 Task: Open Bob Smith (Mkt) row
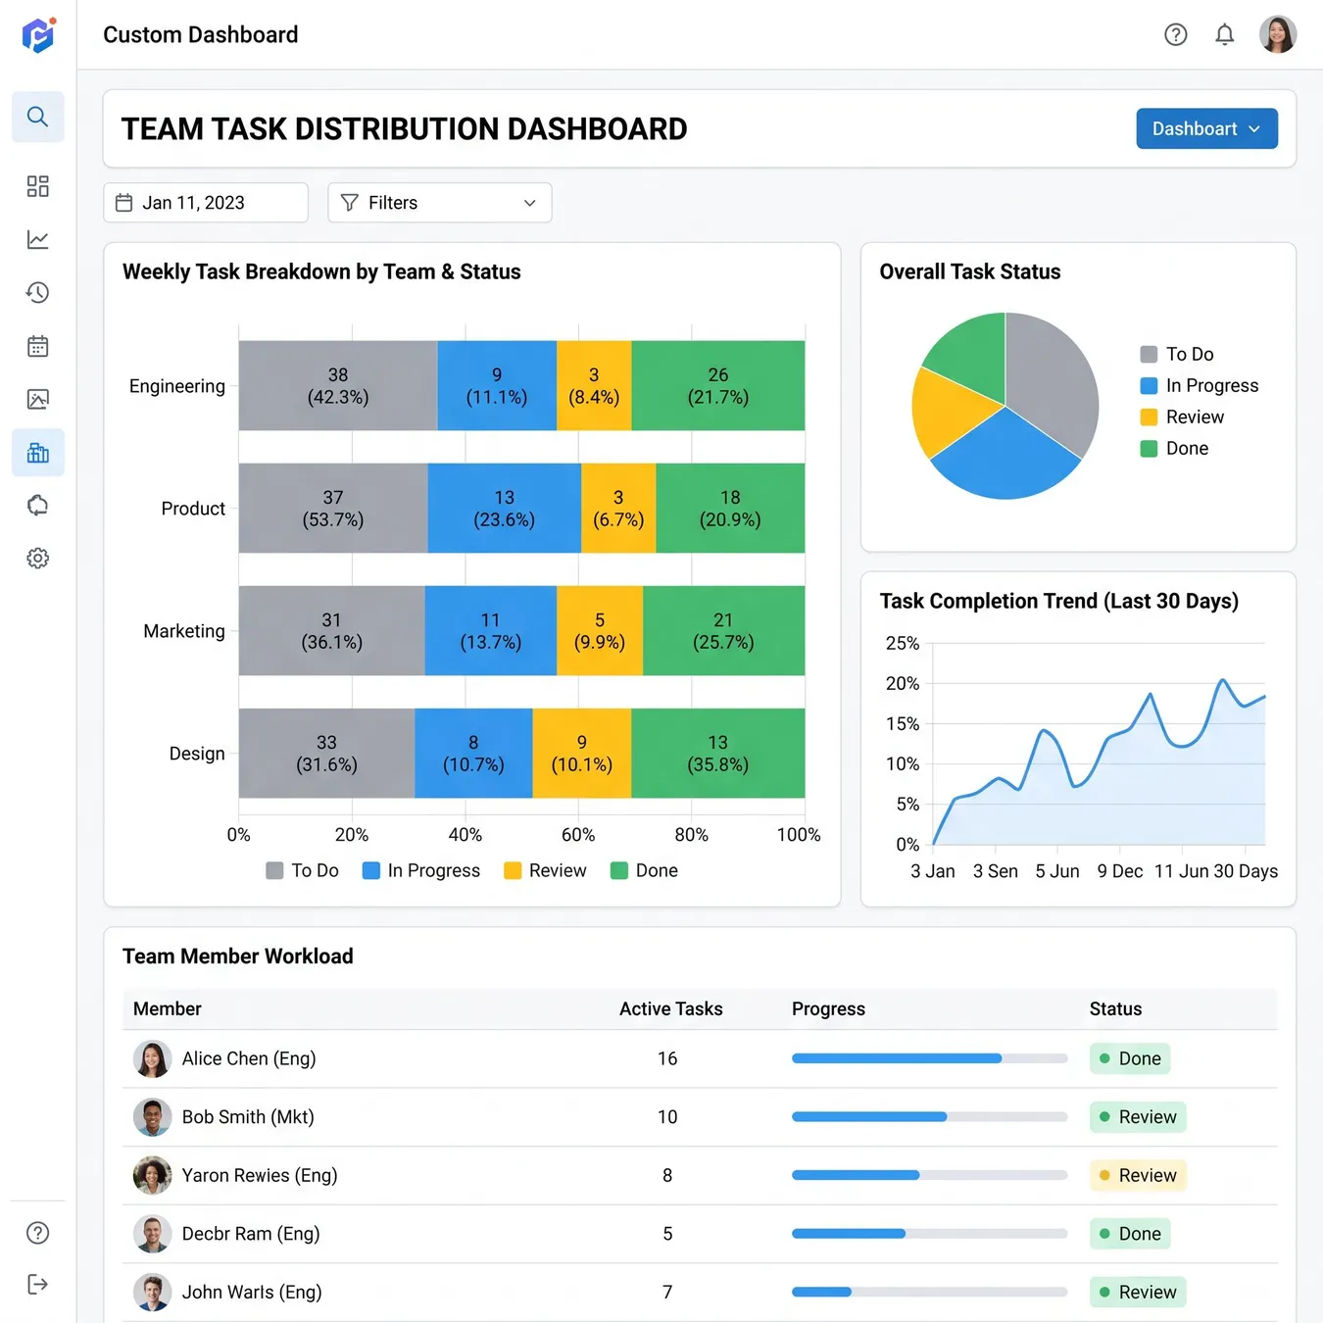[700, 1117]
